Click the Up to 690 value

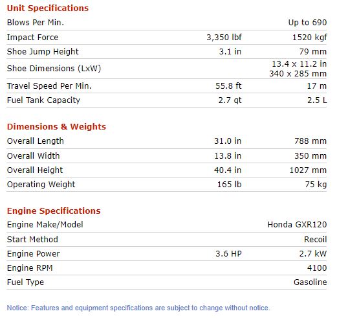[x=307, y=23]
